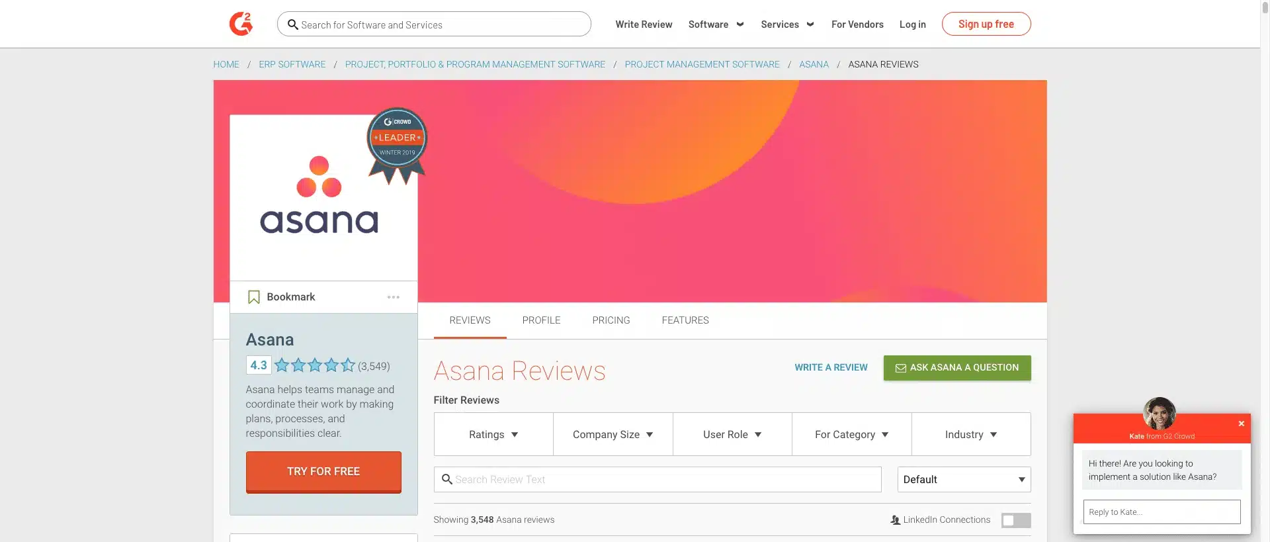The height and width of the screenshot is (542, 1270).
Task: Click the Bookmark flag icon
Action: click(253, 297)
